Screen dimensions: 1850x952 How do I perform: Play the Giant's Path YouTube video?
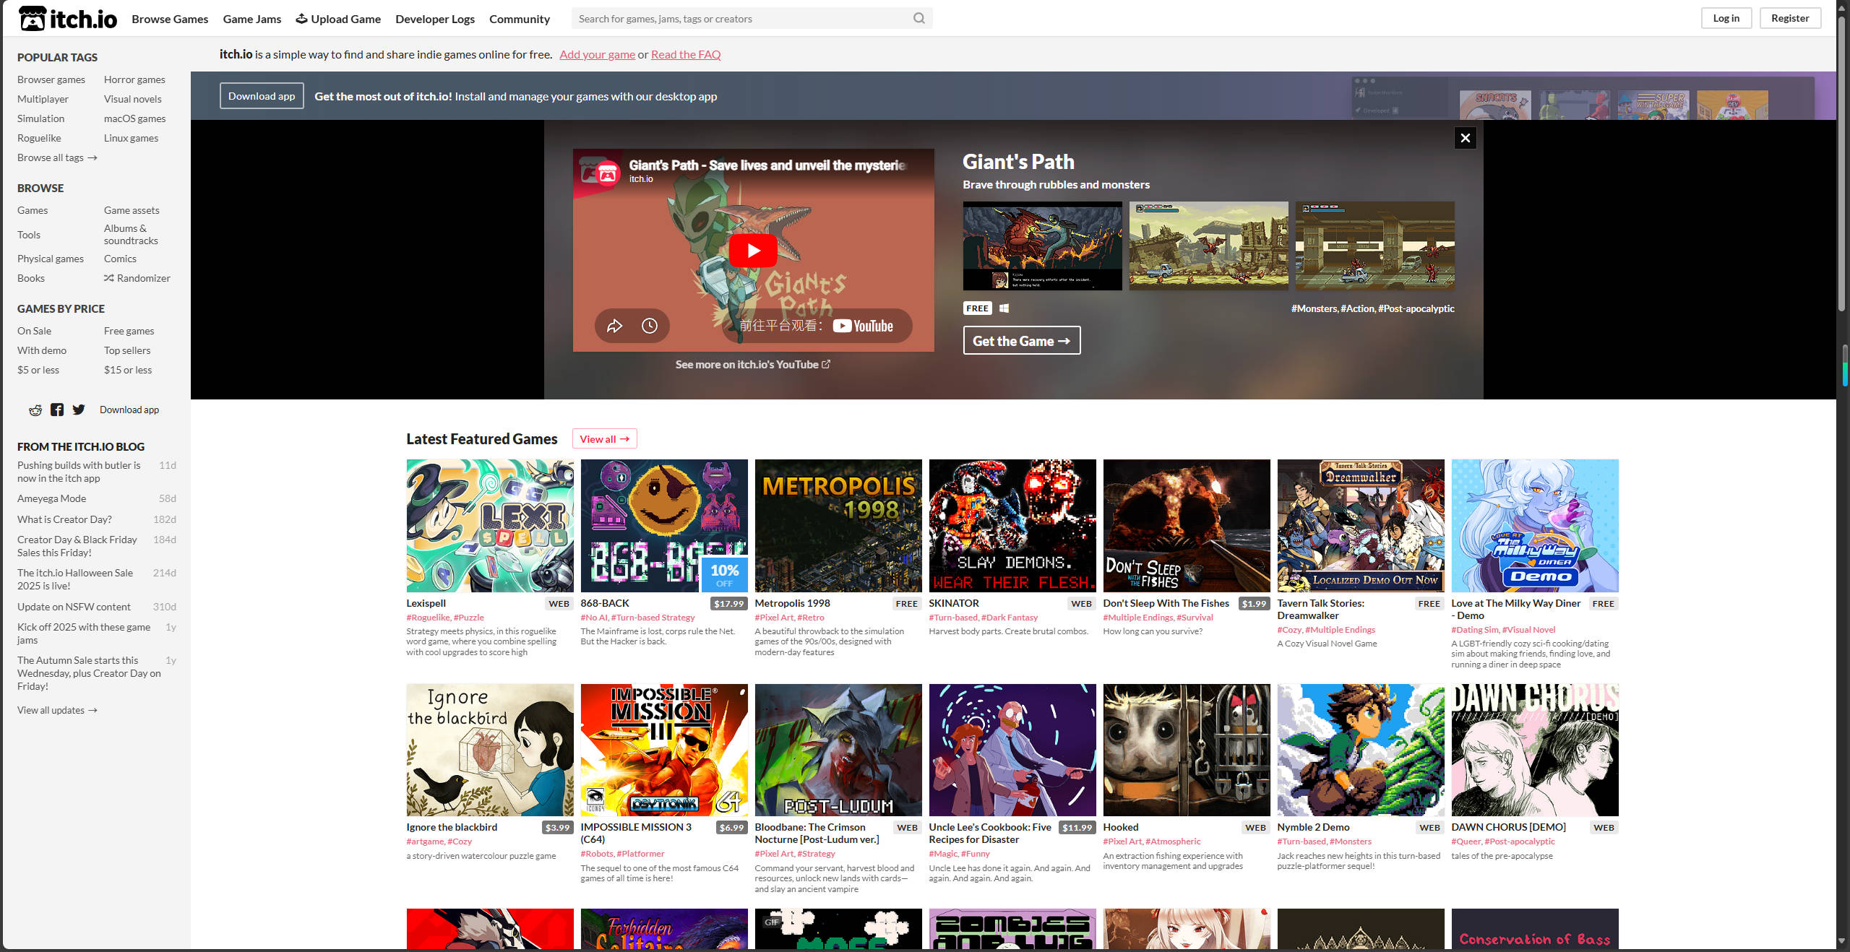(x=753, y=251)
